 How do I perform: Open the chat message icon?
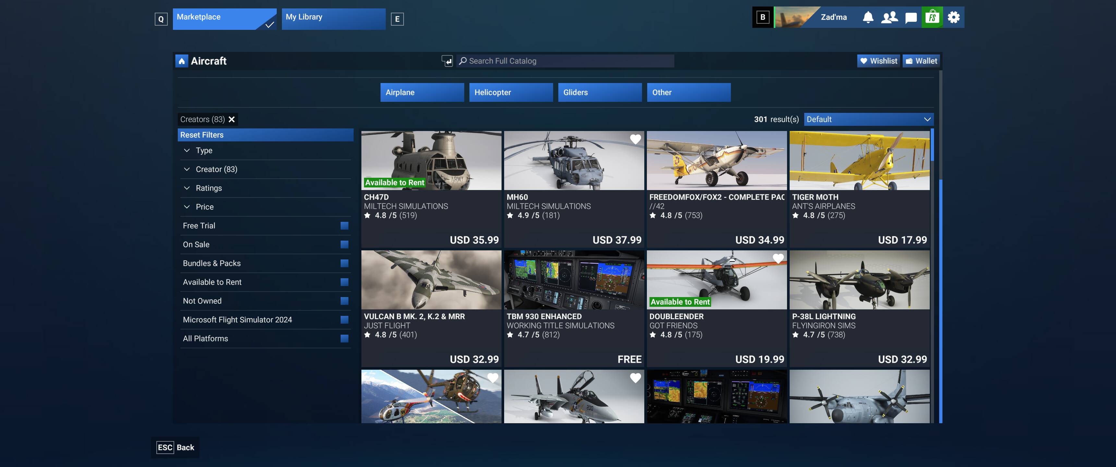pos(911,17)
